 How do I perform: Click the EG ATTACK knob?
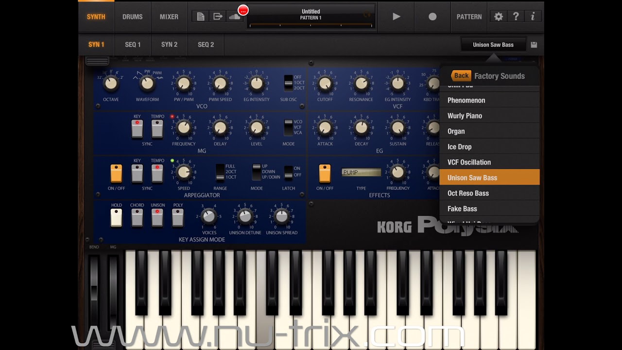325,127
